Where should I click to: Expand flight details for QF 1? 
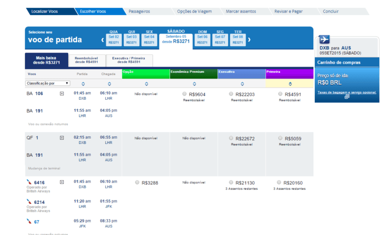62,138
